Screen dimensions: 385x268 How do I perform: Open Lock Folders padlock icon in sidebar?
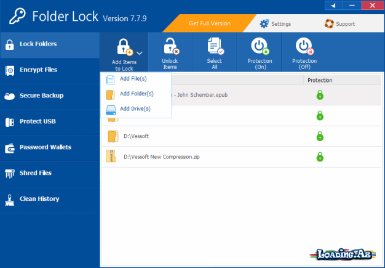click(x=10, y=45)
